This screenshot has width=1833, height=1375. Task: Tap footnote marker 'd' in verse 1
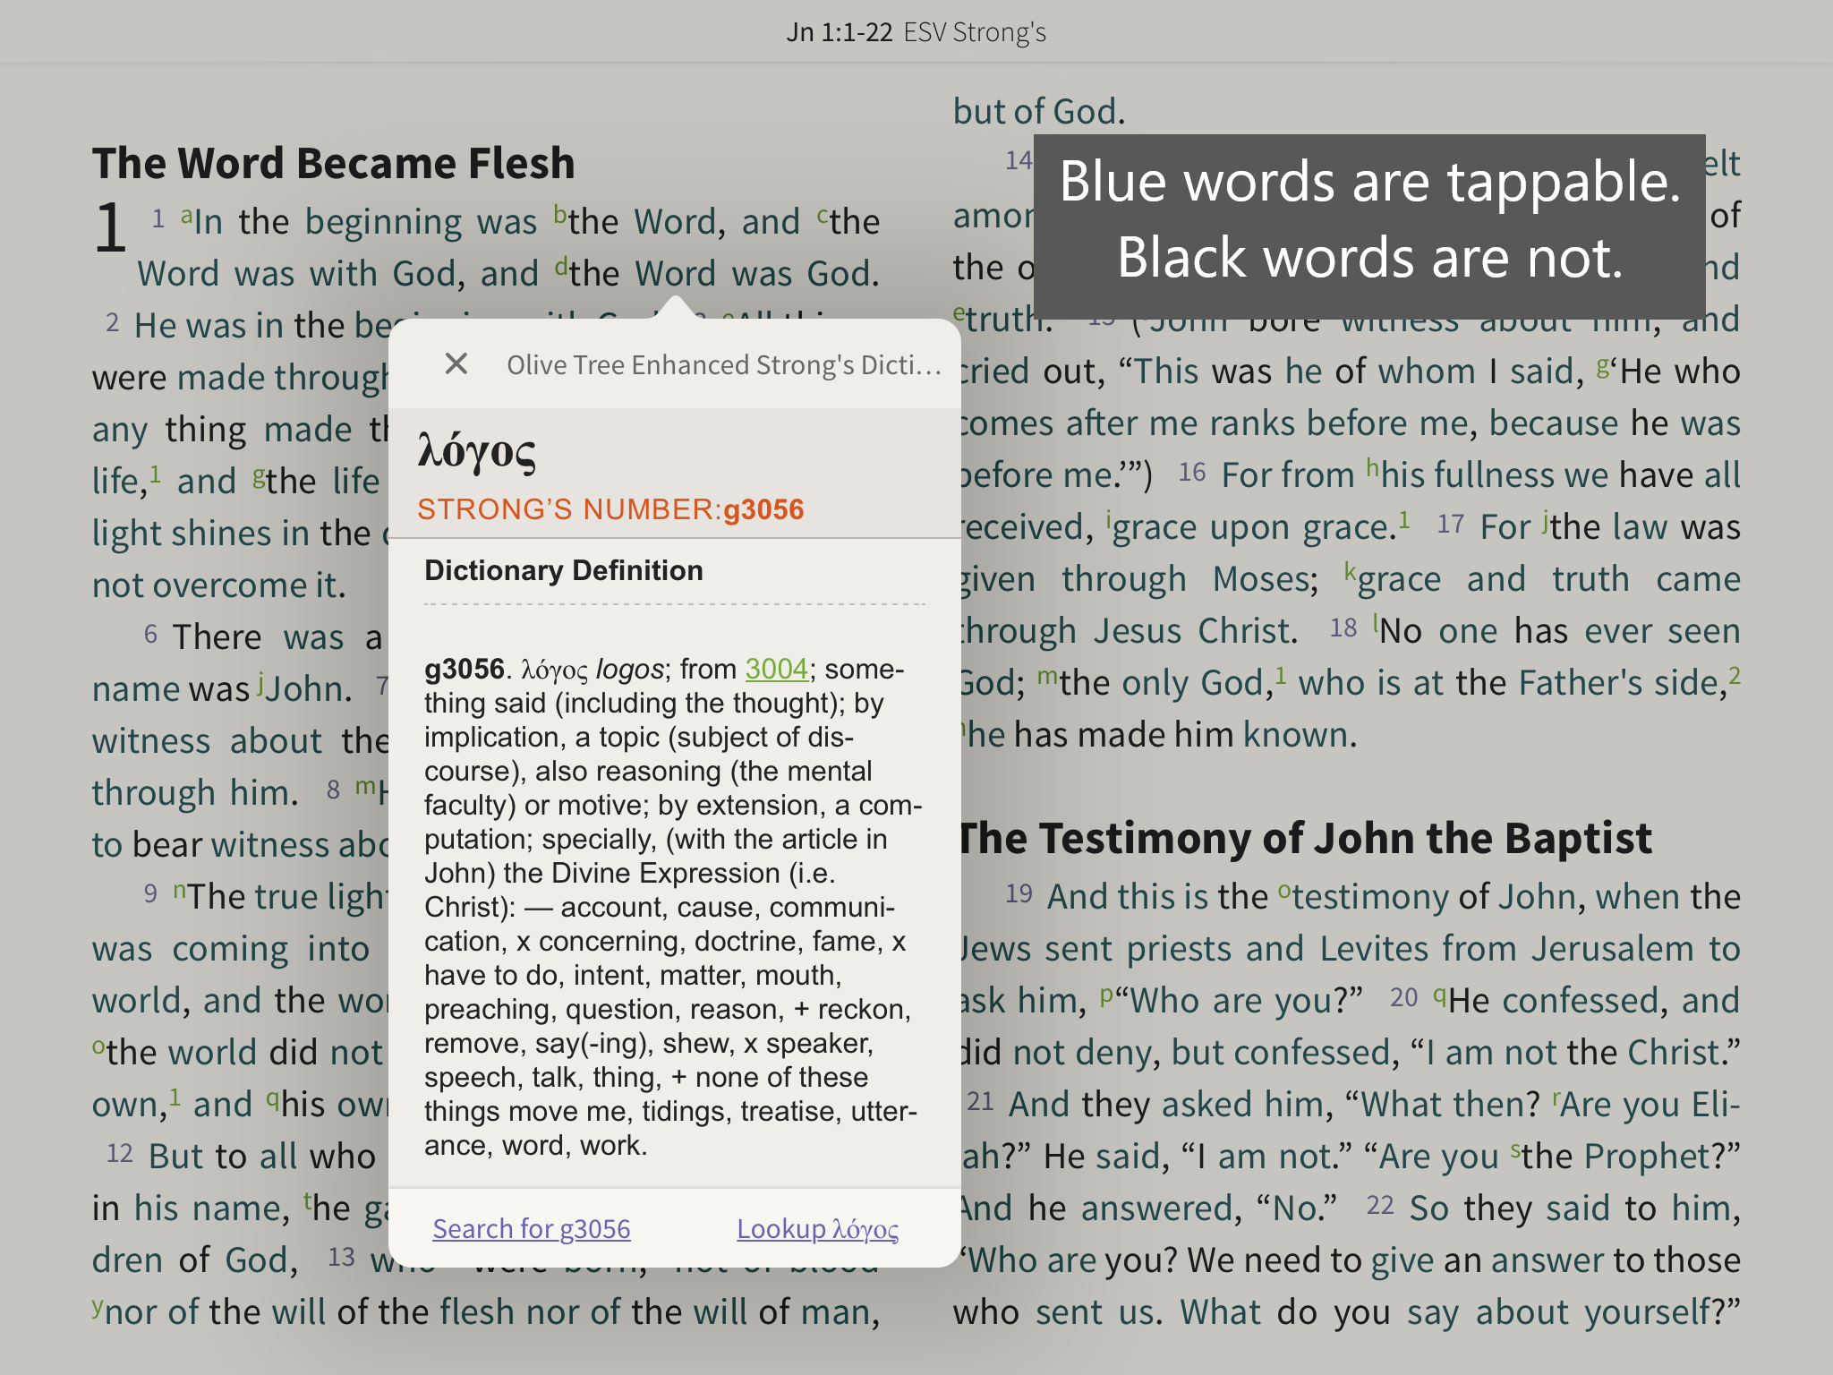[x=561, y=267]
